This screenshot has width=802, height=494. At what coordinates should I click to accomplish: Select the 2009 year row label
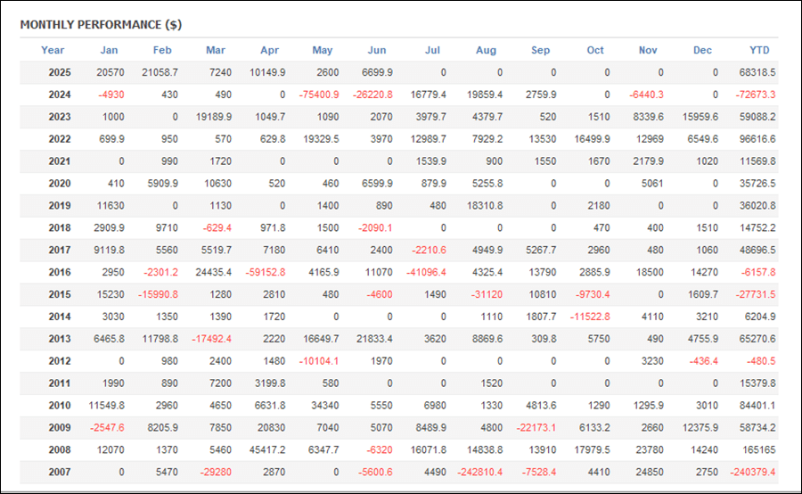tap(60, 427)
